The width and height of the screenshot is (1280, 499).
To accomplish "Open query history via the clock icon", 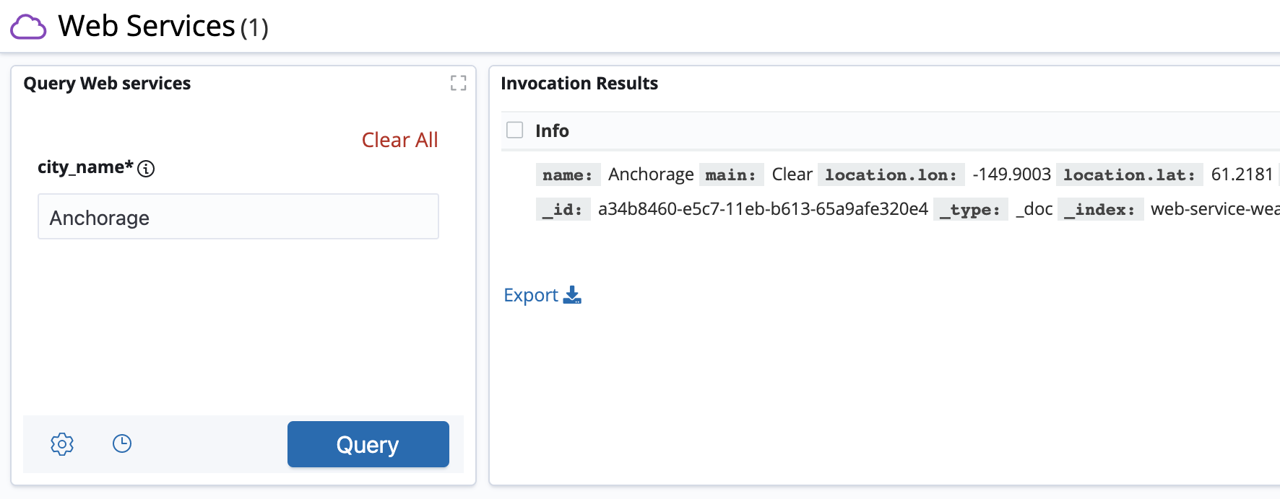I will [x=122, y=443].
